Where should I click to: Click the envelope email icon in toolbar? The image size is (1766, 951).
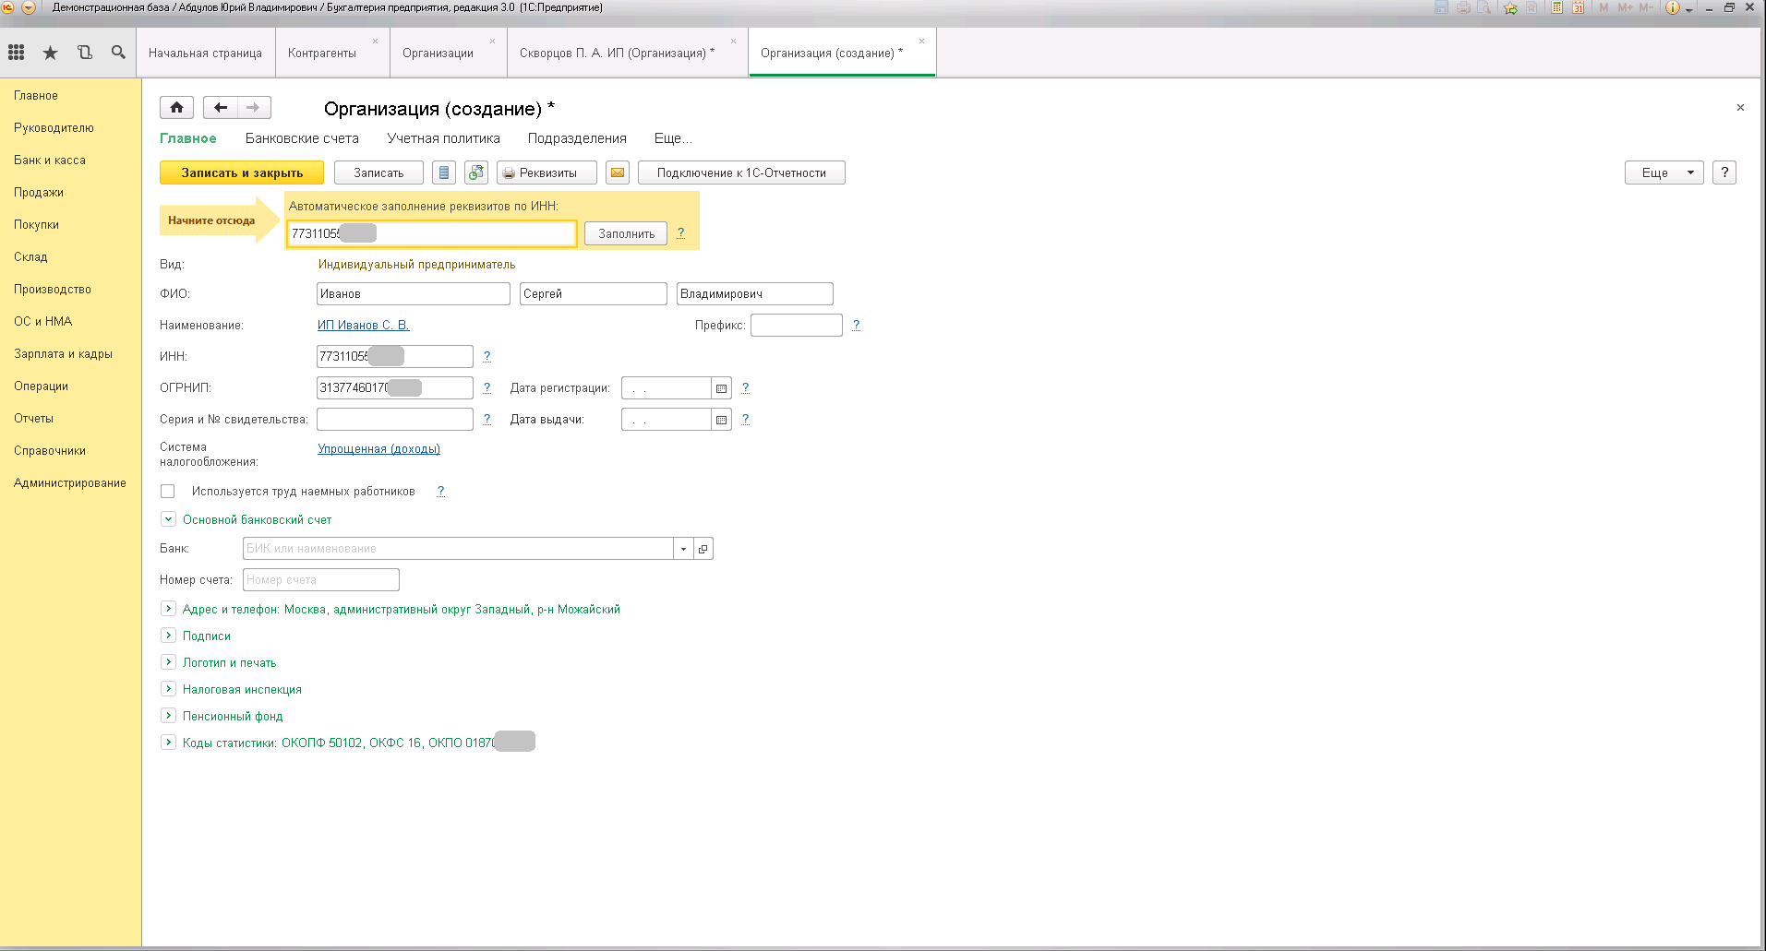[618, 172]
